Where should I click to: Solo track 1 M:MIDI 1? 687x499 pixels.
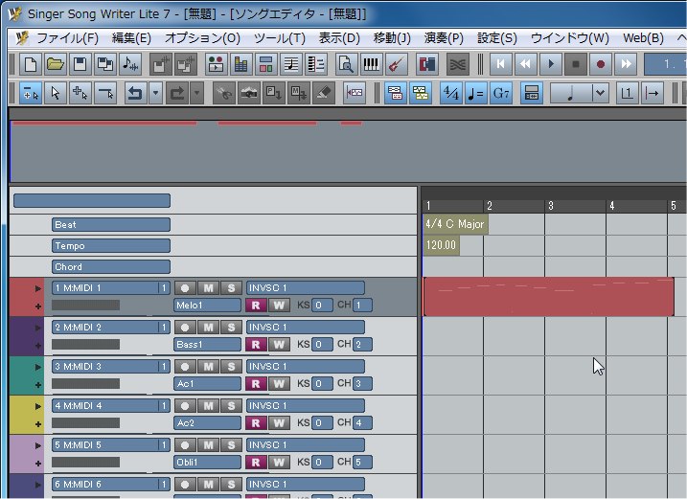point(231,288)
